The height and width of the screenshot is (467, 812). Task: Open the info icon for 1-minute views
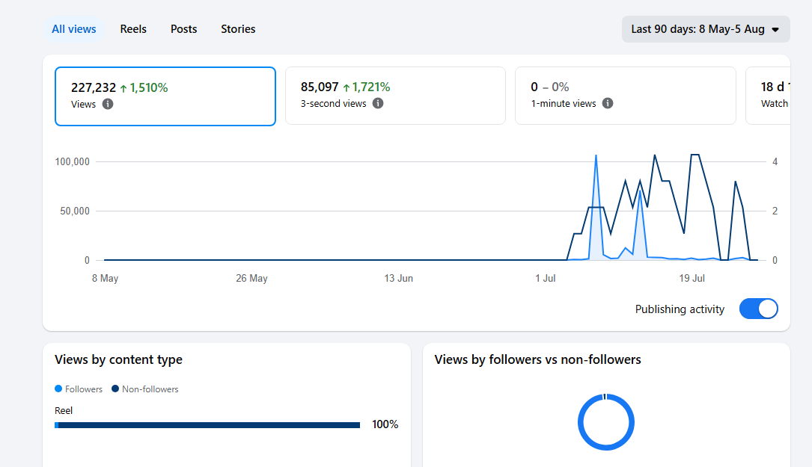pyautogui.click(x=608, y=103)
